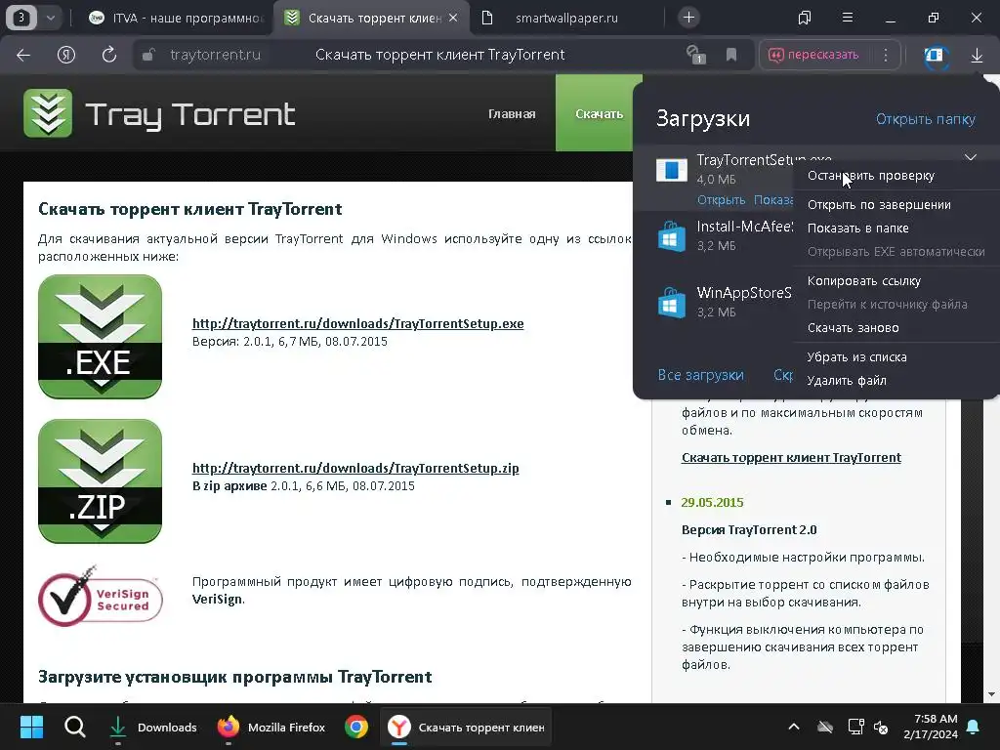Click the 29.05.2015 news date
This screenshot has width=1000, height=750.
point(712,503)
